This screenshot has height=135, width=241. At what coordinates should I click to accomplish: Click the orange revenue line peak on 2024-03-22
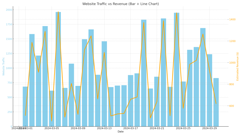coord(164,21)
